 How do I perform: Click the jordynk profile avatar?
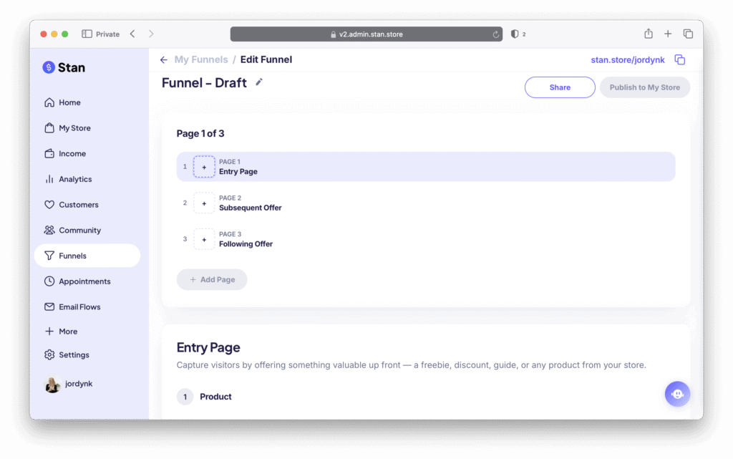click(x=52, y=385)
